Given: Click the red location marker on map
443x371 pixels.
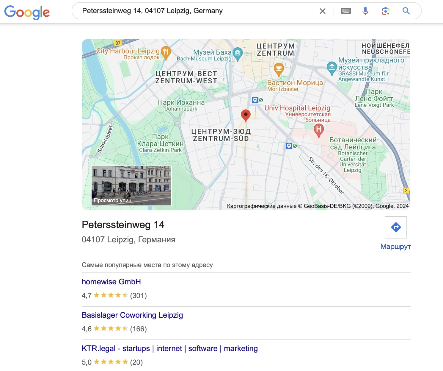Looking at the screenshot, I should click(246, 116).
